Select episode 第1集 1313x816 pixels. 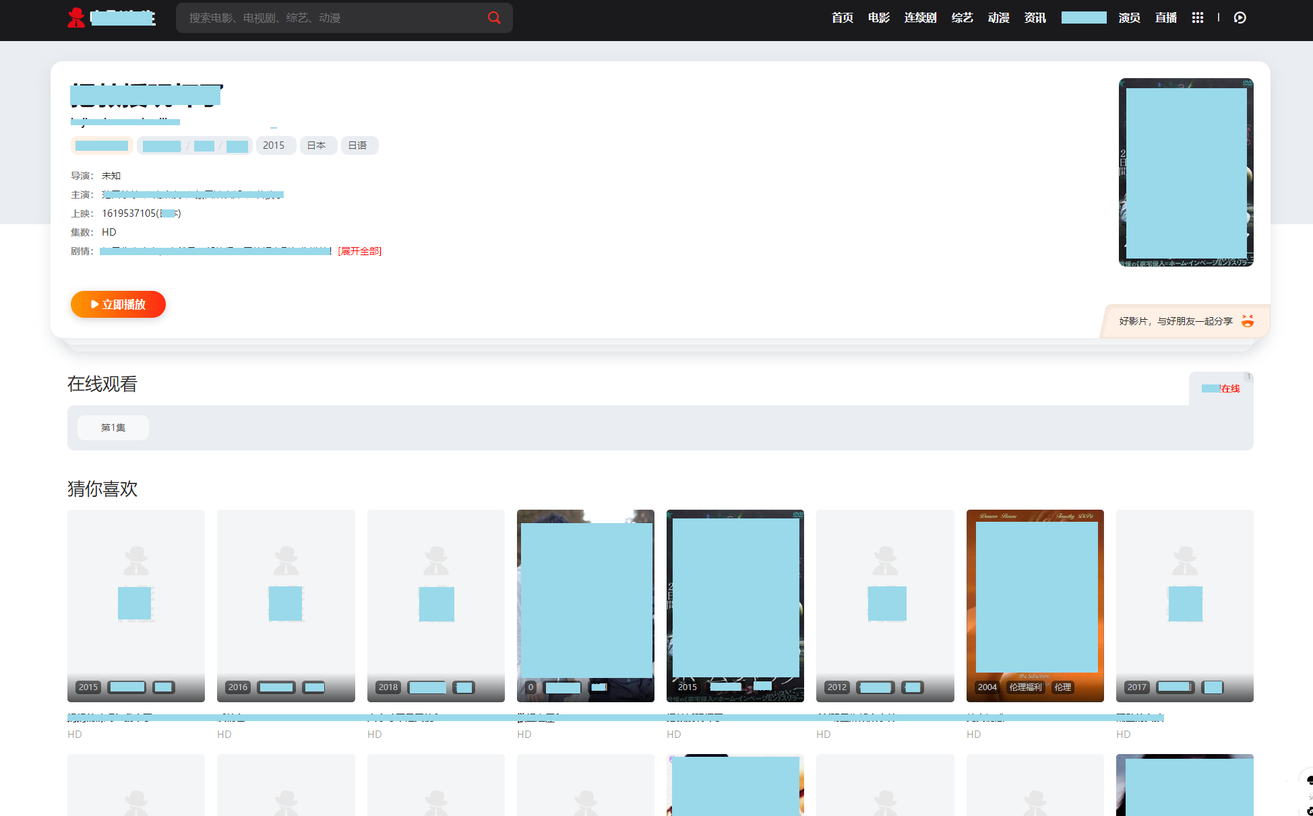click(113, 428)
